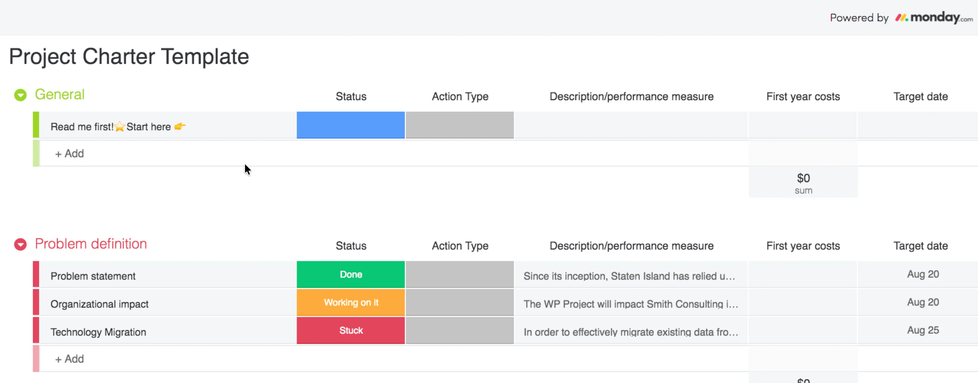Click the Problem definition group title
Screen dimensions: 978x383
point(91,244)
